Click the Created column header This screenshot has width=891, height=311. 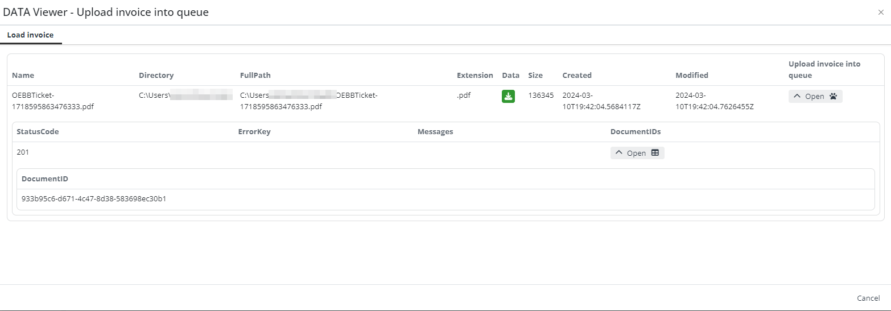pyautogui.click(x=577, y=75)
